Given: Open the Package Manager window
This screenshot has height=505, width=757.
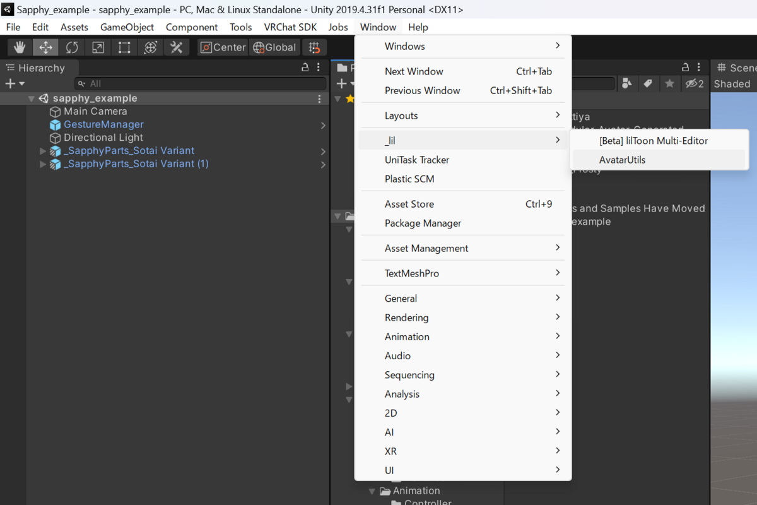Looking at the screenshot, I should (464, 223).
